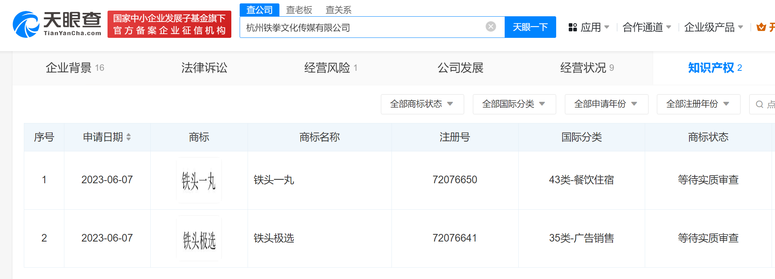Image resolution: width=775 pixels, height=279 pixels.
Task: Click the 商标 column header
Action: point(199,137)
